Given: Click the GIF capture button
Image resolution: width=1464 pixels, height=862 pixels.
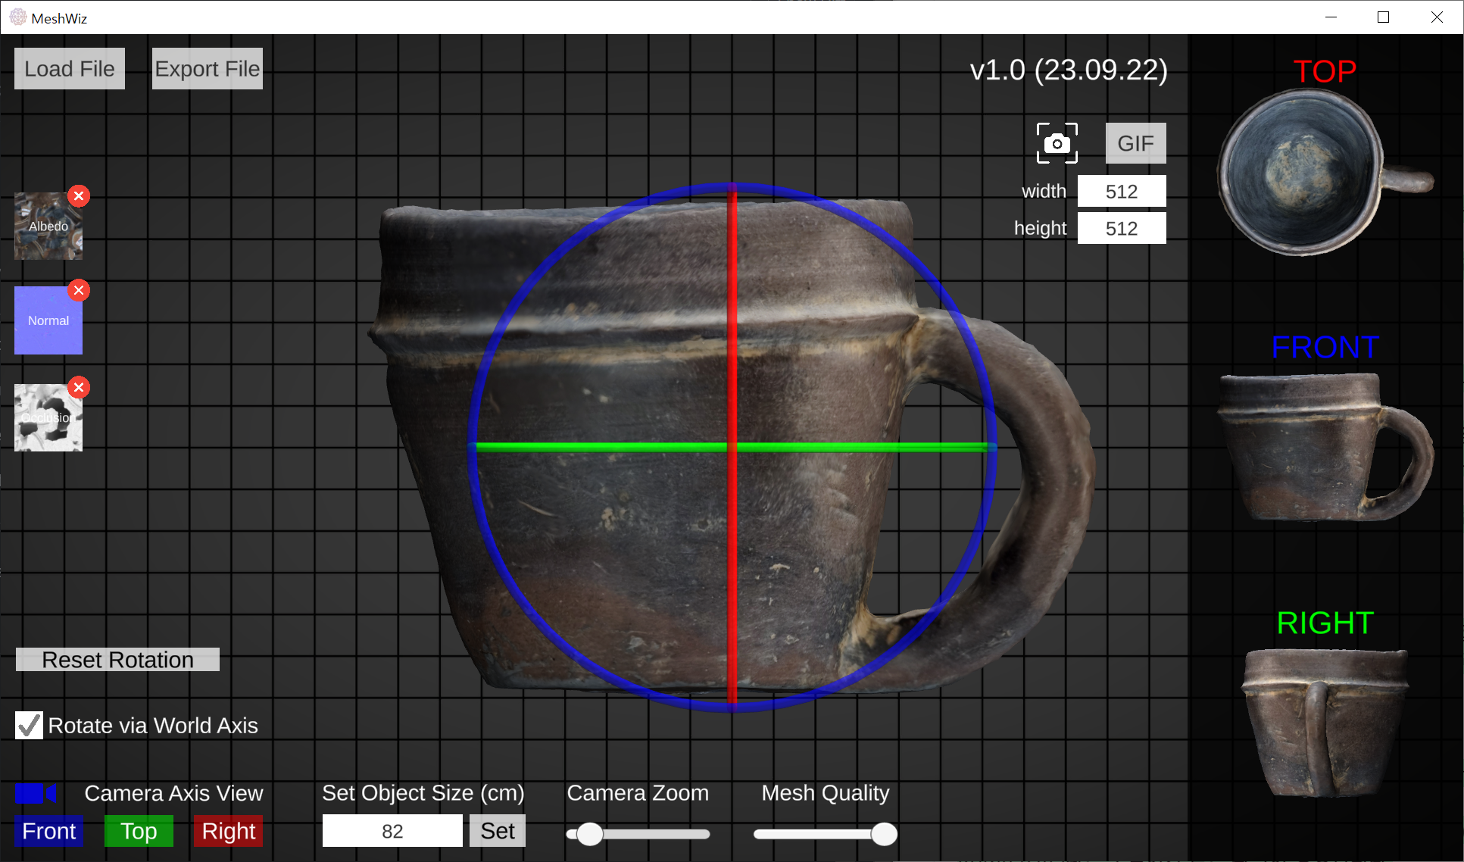Looking at the screenshot, I should click(x=1135, y=143).
